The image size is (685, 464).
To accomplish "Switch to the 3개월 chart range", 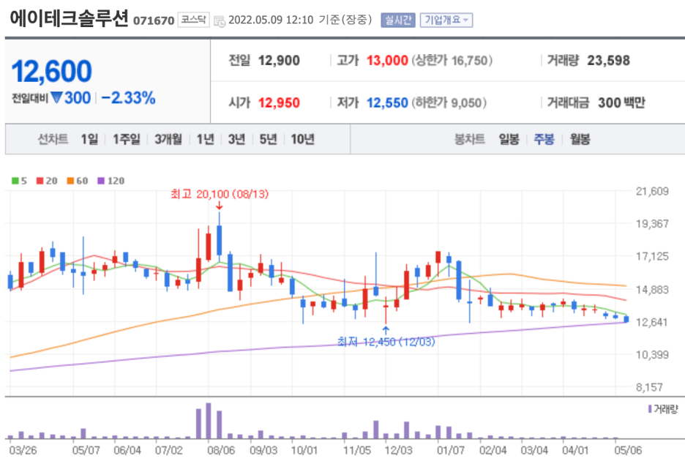I will 168,139.
